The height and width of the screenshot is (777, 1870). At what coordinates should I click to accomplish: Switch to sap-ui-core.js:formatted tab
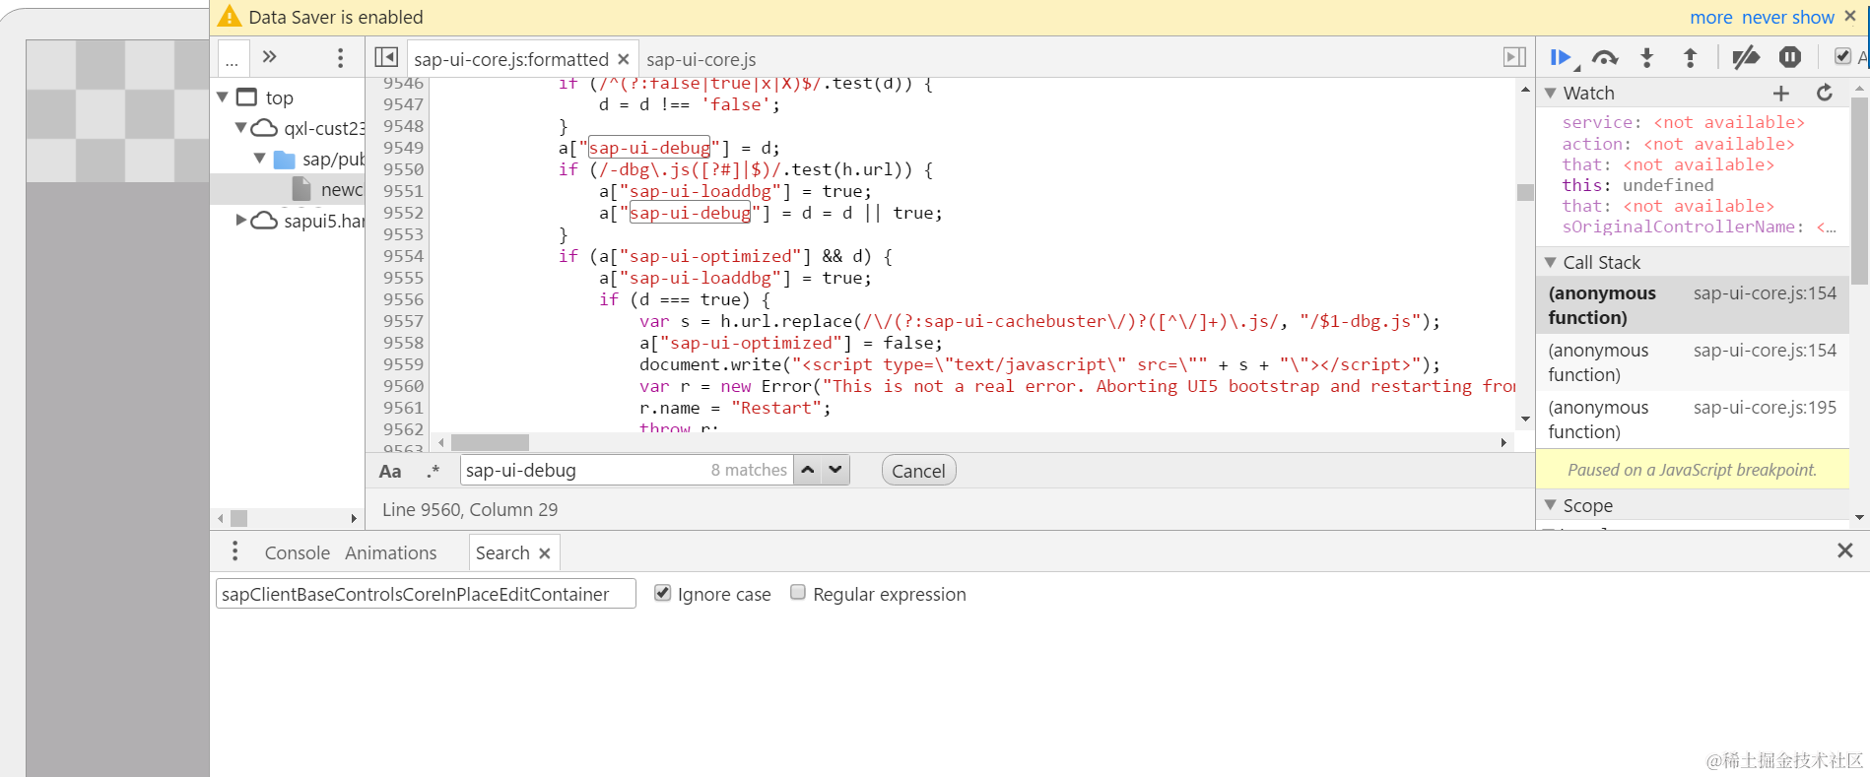[510, 60]
